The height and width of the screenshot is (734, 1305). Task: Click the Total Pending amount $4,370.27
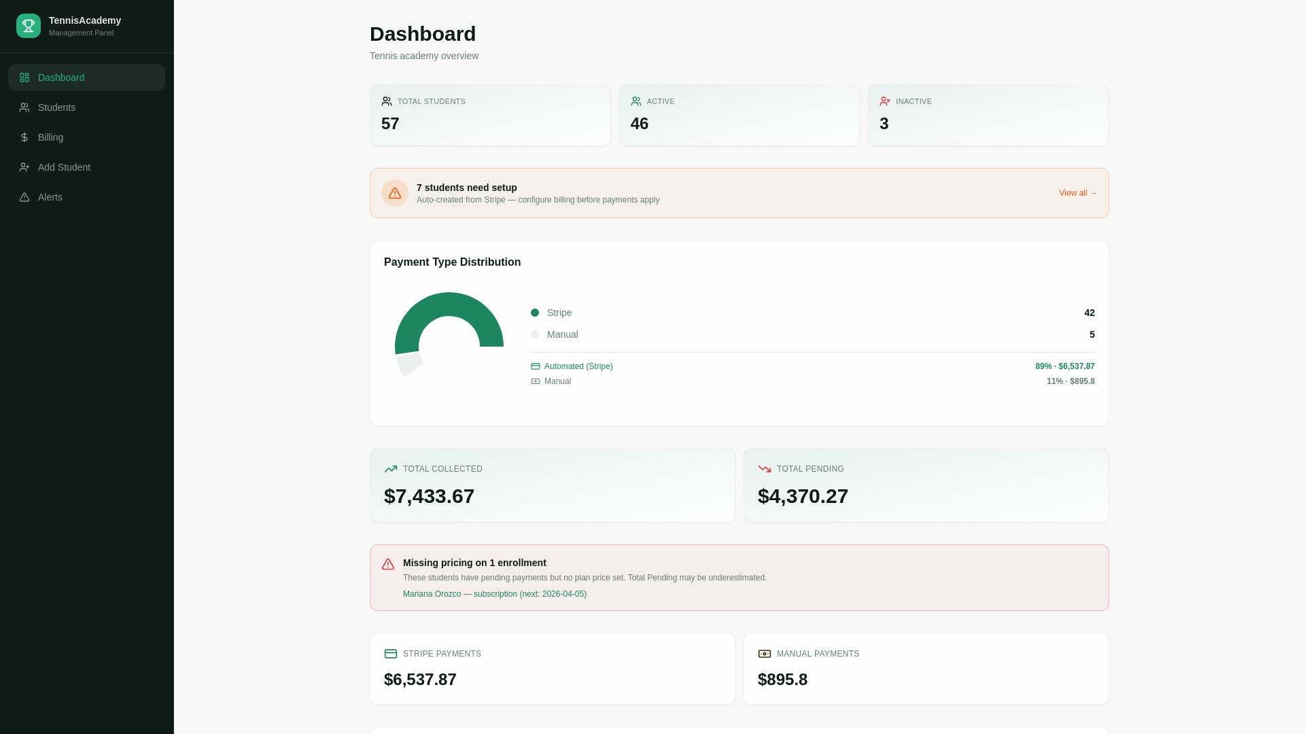click(x=803, y=496)
